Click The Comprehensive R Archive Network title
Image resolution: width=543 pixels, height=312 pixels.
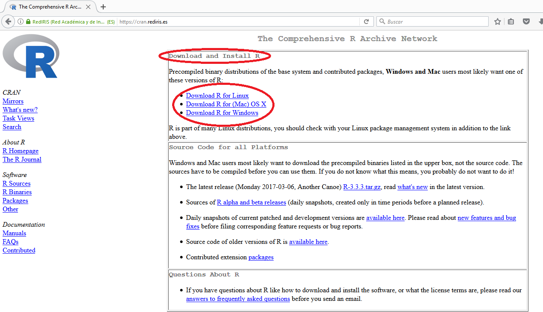347,39
